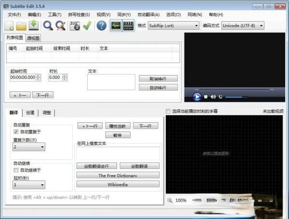The image size is (289, 219).
Task: Click the Open folder toolbar icon
Action: (22, 26)
